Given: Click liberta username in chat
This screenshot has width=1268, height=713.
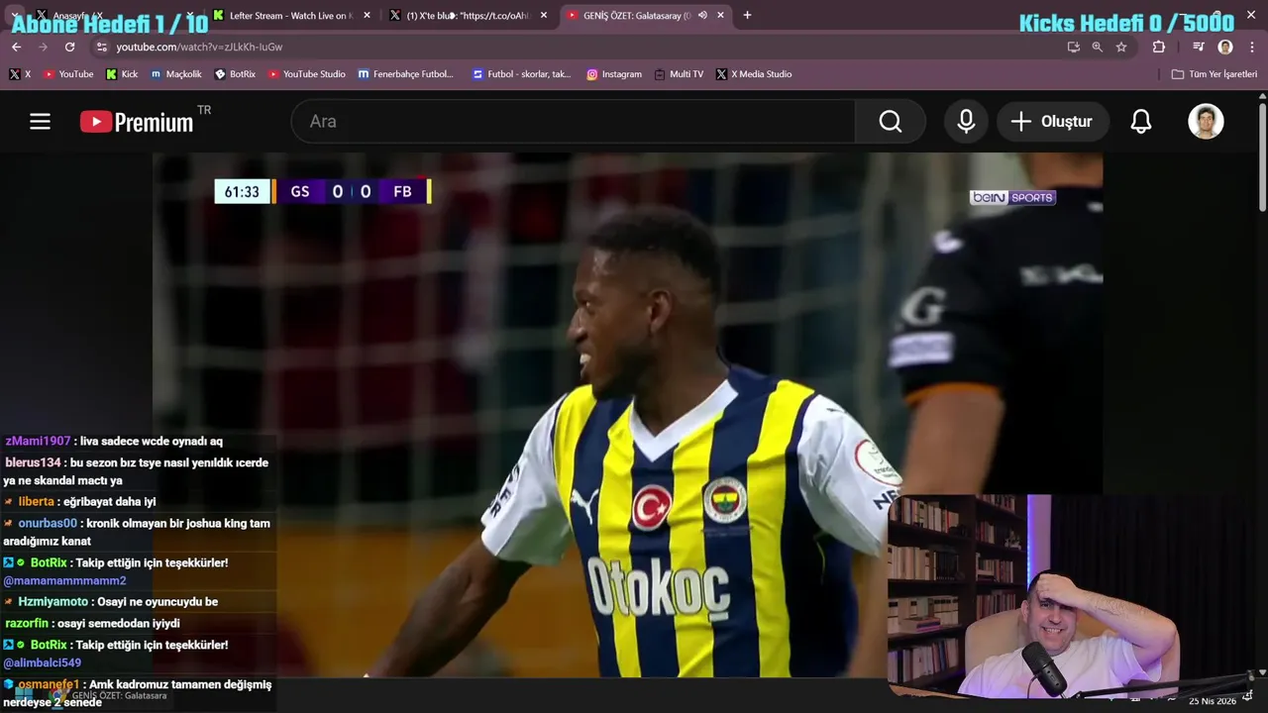Looking at the screenshot, I should coord(36,501).
